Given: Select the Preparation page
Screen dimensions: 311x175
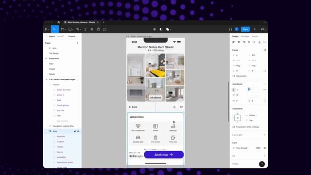Looking at the screenshot, I should (x=54, y=58).
